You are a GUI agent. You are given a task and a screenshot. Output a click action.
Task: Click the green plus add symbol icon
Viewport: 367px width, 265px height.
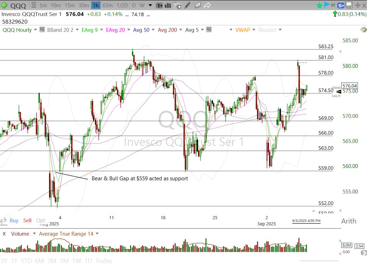tap(4, 5)
